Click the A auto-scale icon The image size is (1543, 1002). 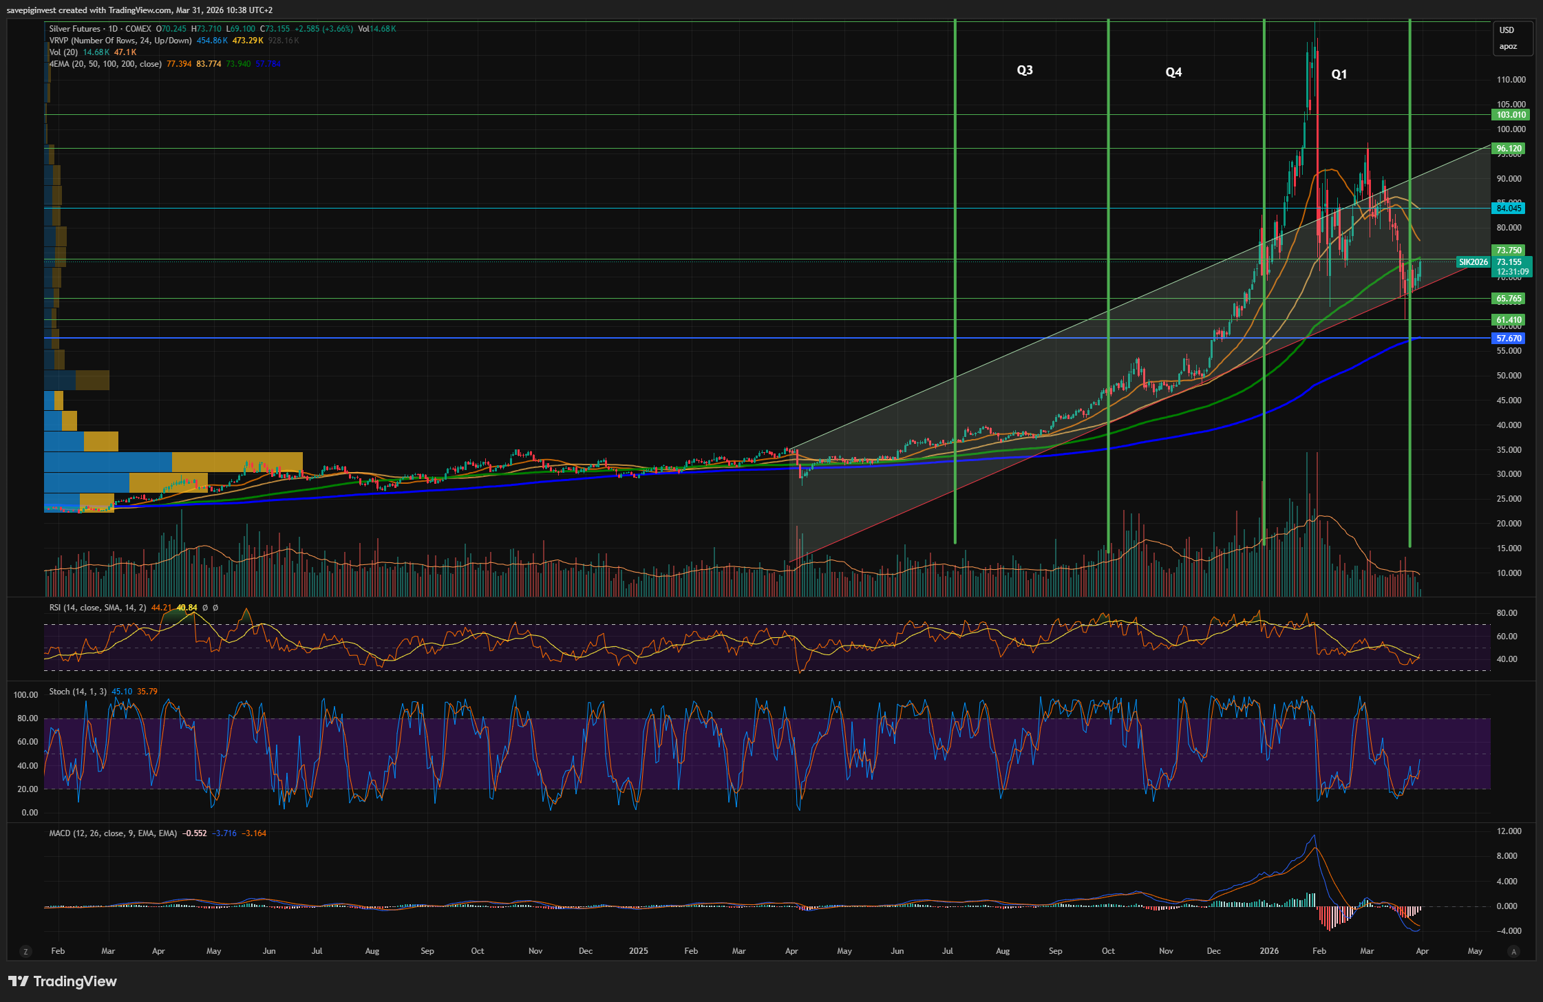coord(1513,951)
